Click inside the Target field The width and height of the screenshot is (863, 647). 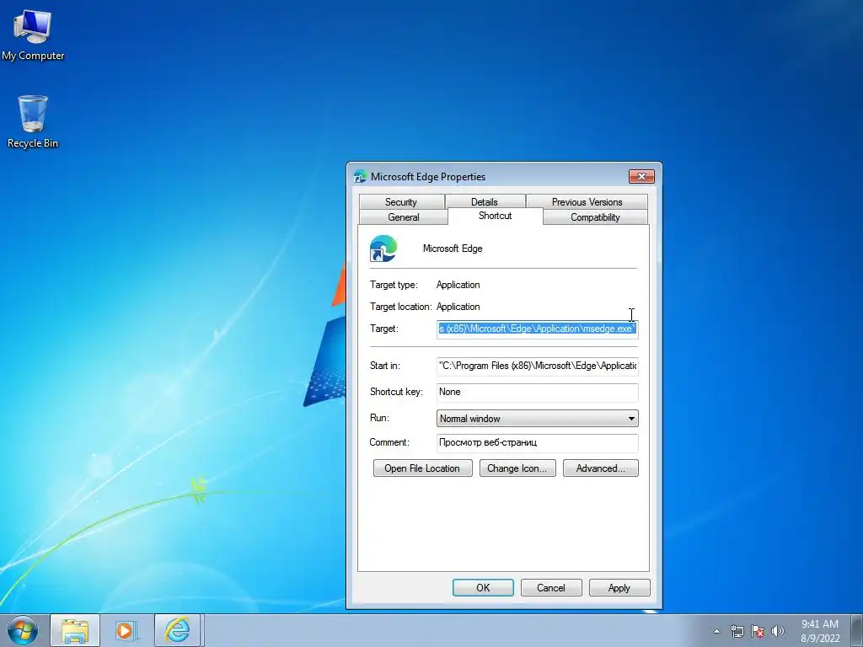pos(537,329)
